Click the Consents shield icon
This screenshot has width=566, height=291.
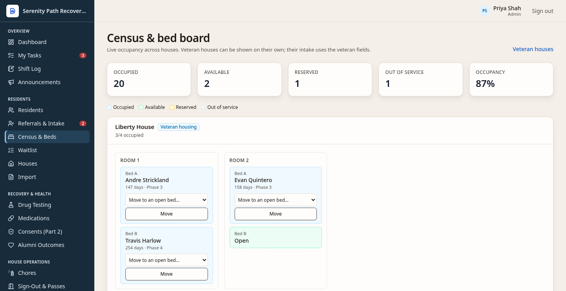(11, 232)
